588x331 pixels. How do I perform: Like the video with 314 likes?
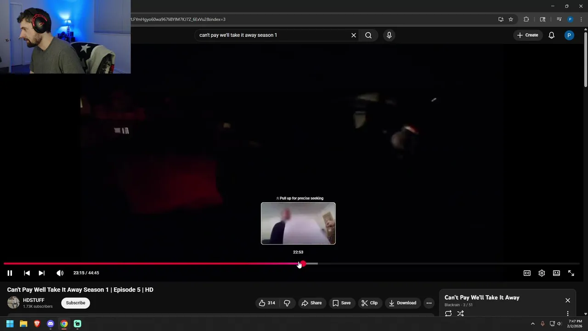point(267,303)
